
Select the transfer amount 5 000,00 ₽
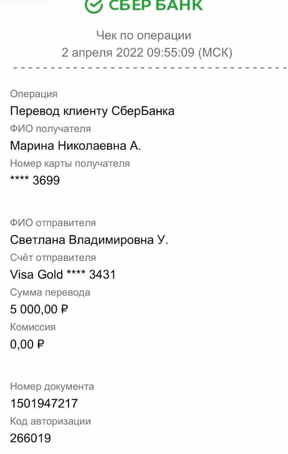tap(39, 310)
